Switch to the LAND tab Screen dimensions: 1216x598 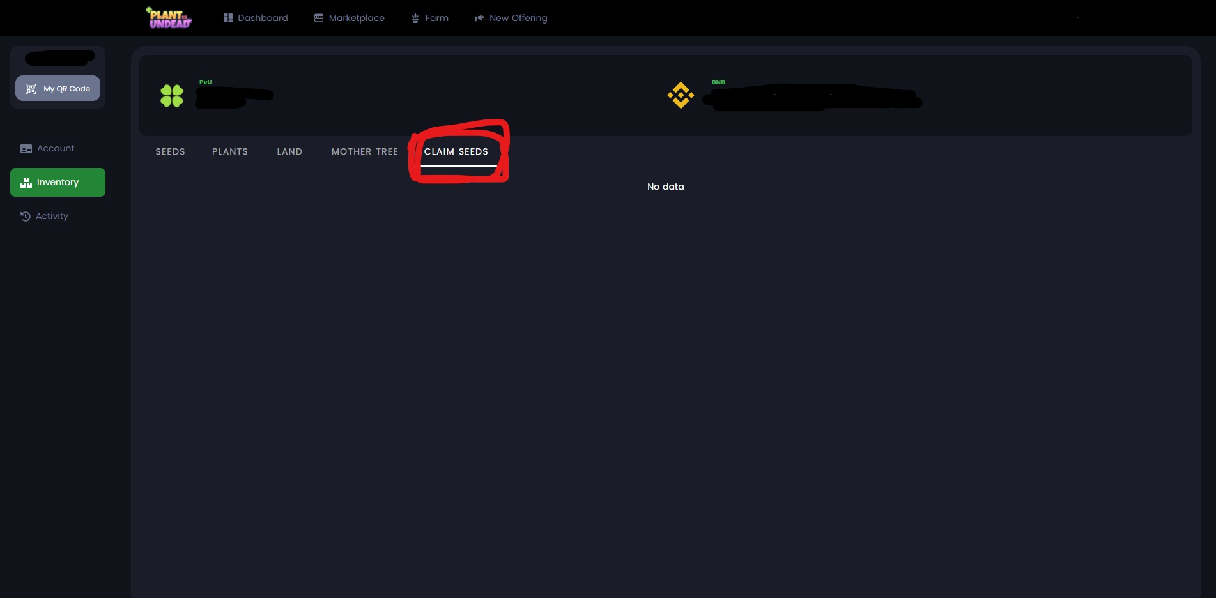click(289, 151)
